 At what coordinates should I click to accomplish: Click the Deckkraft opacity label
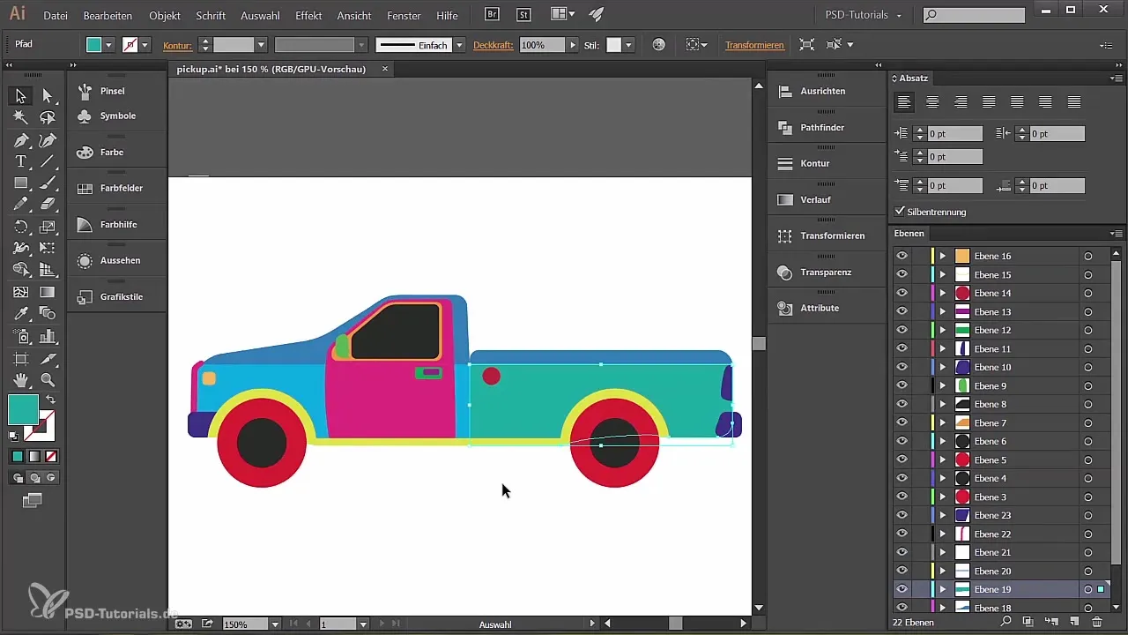493,45
